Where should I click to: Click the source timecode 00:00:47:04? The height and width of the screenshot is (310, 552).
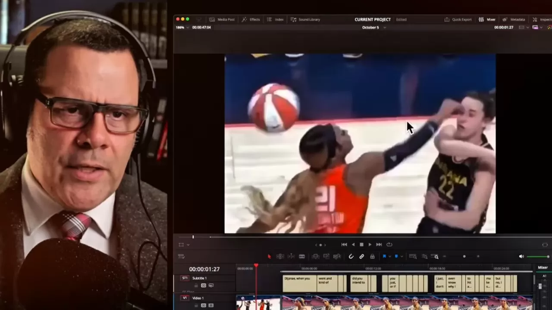click(201, 28)
